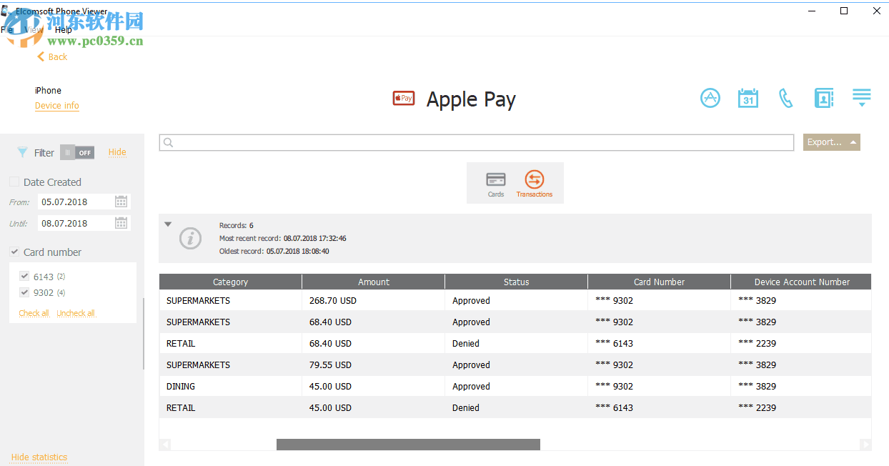Uncheck card 9302 checkbox
This screenshot has width=889, height=466.
25,293
